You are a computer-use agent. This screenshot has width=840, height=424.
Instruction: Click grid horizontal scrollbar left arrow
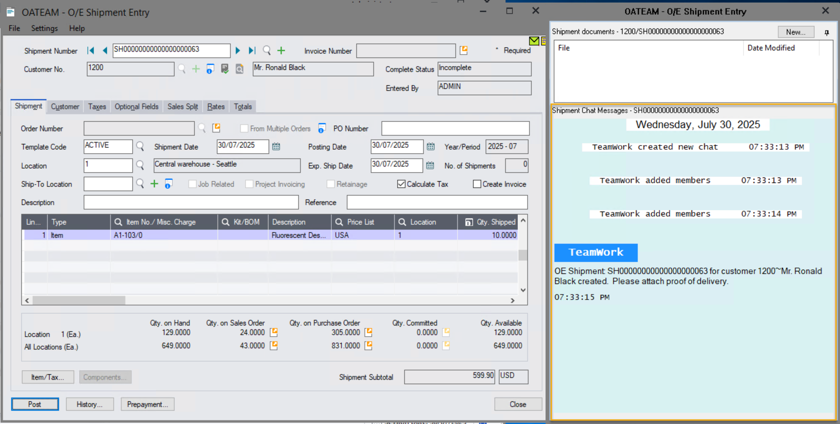coord(27,300)
